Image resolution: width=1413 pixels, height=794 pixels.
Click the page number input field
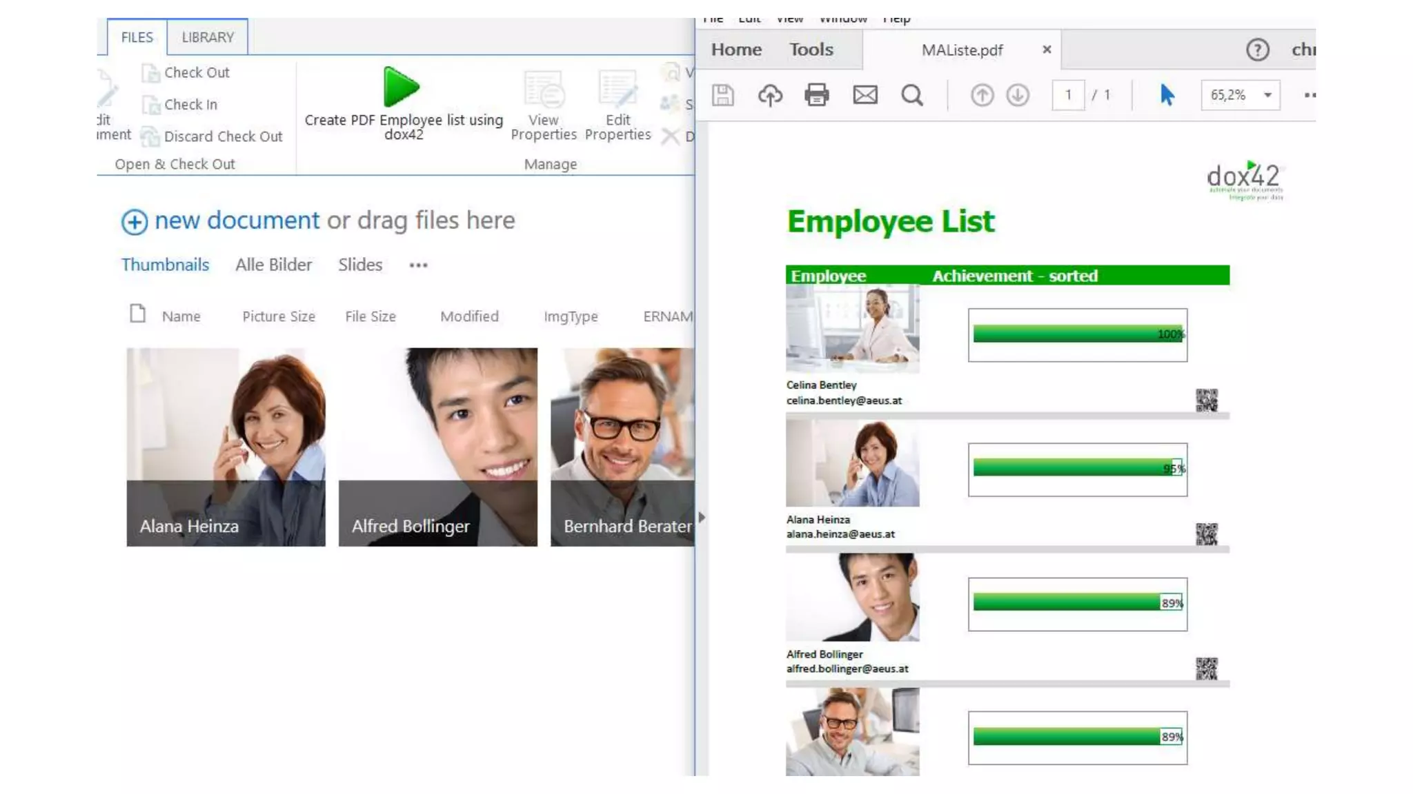[x=1067, y=95]
